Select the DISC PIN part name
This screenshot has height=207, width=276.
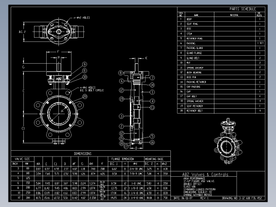[191, 77]
